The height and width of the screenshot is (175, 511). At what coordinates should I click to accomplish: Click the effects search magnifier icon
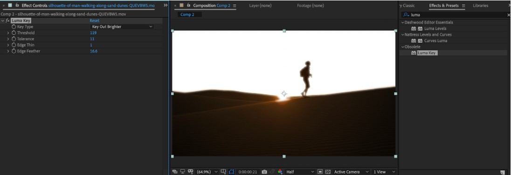tap(406, 14)
